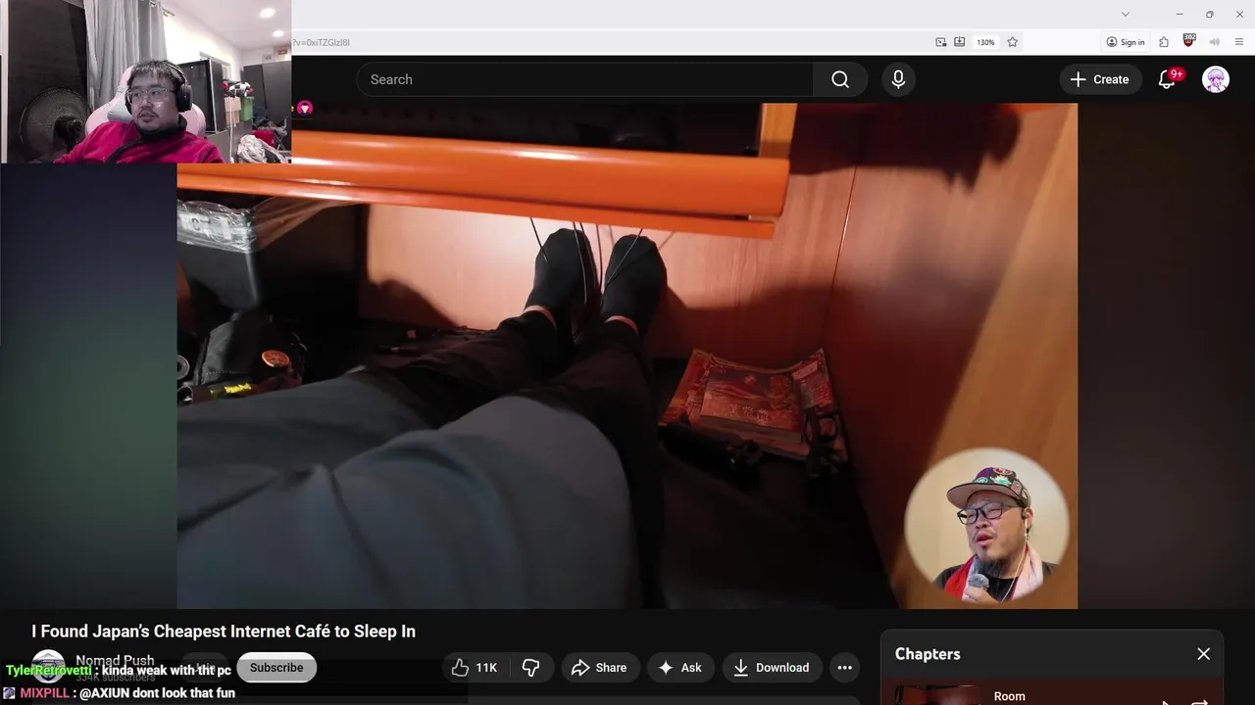Open the YouTube account avatar menu

click(x=1216, y=79)
